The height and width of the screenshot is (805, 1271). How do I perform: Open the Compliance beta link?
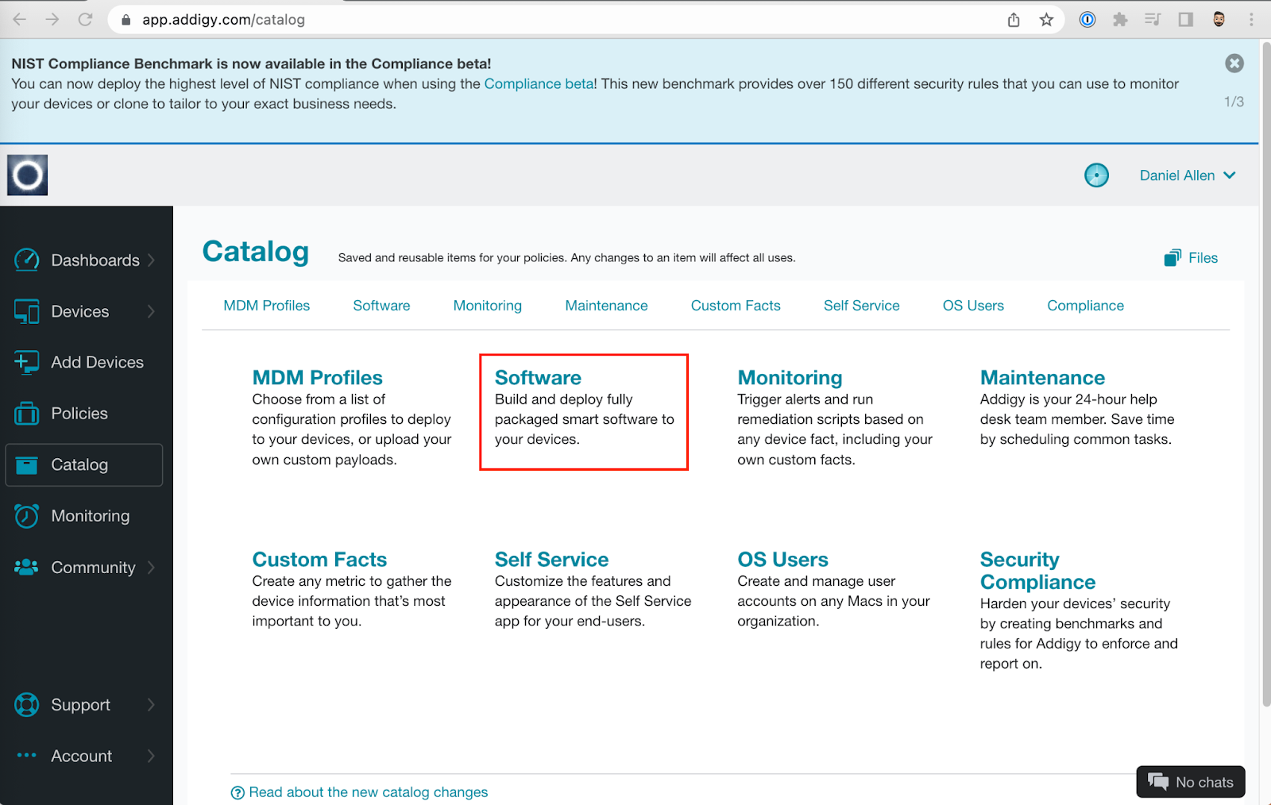click(x=539, y=83)
